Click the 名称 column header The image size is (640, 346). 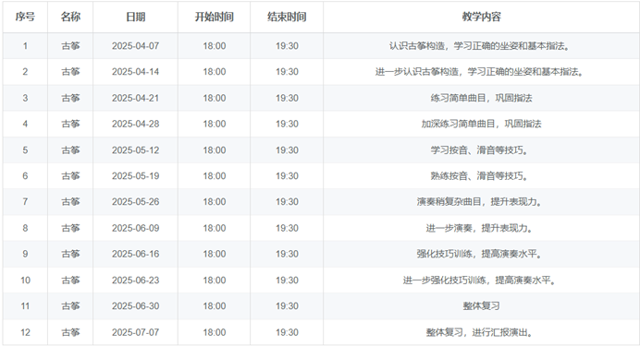coord(70,18)
